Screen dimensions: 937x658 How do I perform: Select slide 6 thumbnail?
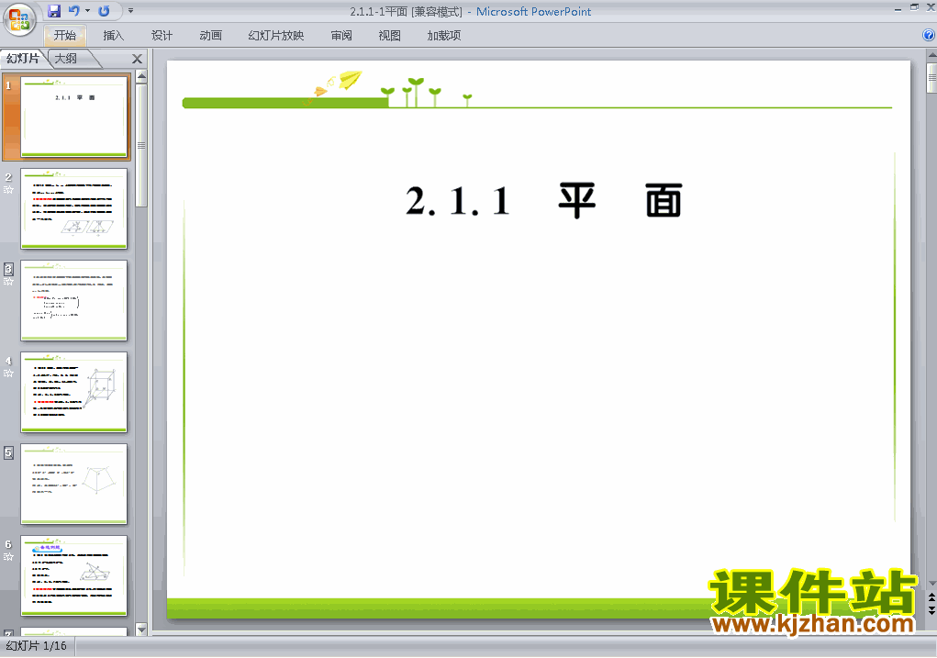click(x=74, y=575)
